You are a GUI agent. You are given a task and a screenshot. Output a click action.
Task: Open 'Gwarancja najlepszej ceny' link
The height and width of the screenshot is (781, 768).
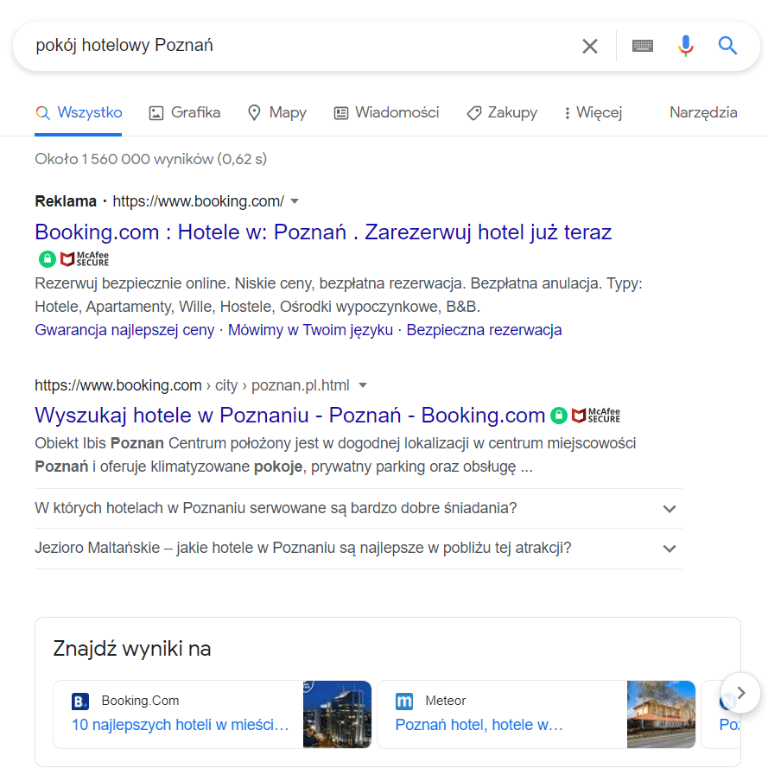(124, 330)
